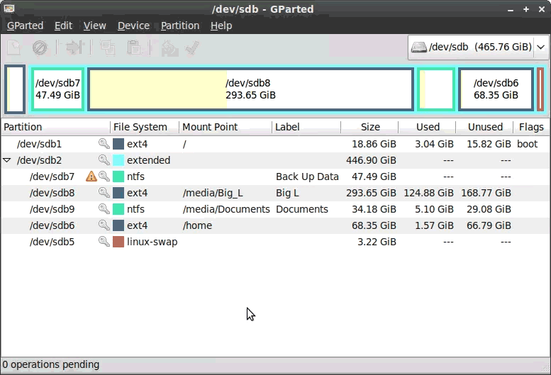Collapse the /dev/sdb2 extended partition tree
The width and height of the screenshot is (551, 375).
[7, 160]
